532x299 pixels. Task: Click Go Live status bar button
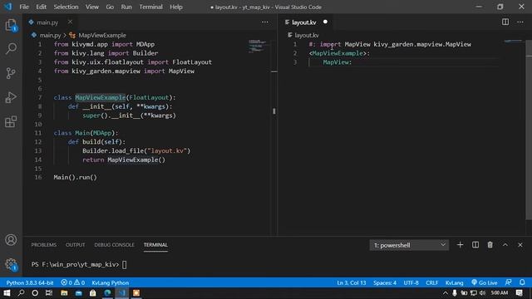click(x=484, y=282)
